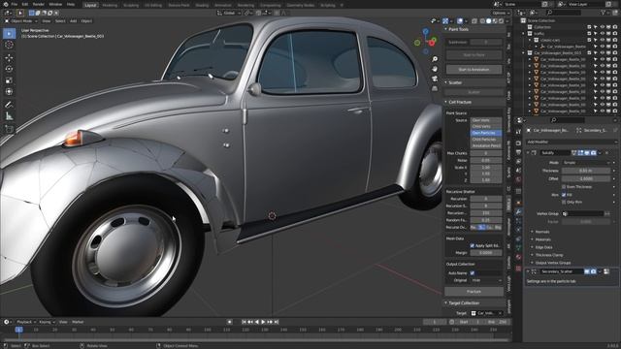This screenshot has width=621, height=349.
Task: Open the Object Mode dropdown
Action: [21, 21]
